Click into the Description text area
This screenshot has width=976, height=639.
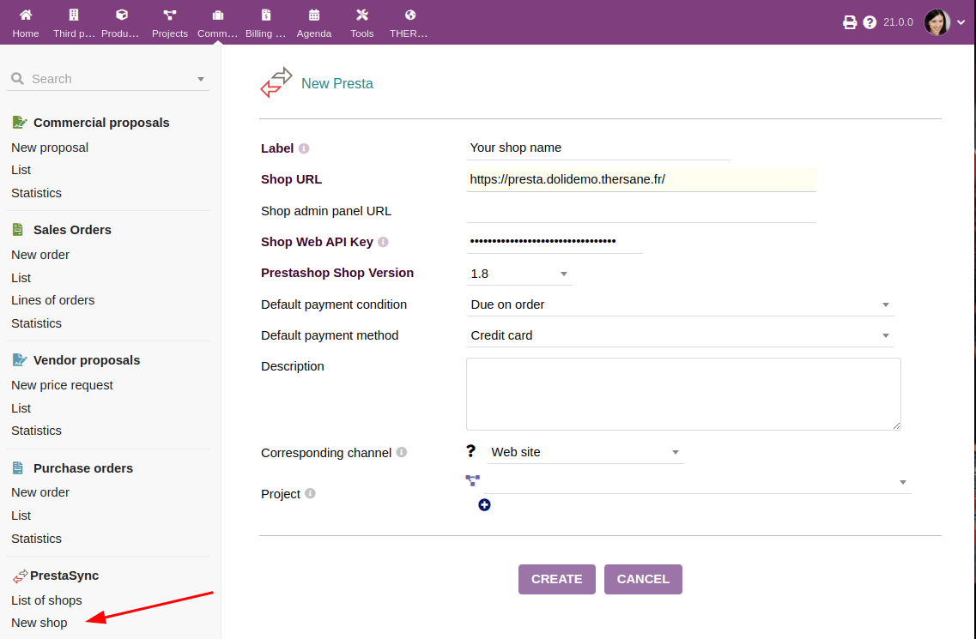[682, 394]
